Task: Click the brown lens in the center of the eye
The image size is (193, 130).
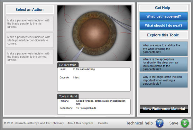Action: point(94,33)
